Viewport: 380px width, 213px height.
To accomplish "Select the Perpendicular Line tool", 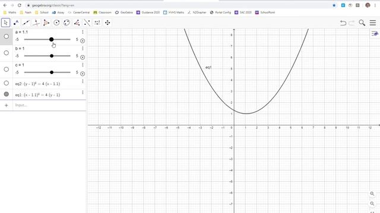I will pos(36,22).
